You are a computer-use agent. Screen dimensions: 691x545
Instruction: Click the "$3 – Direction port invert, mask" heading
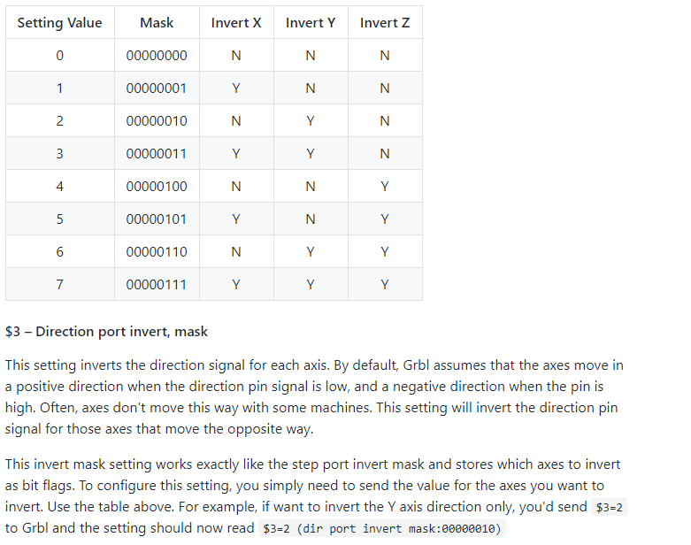pyautogui.click(x=106, y=332)
